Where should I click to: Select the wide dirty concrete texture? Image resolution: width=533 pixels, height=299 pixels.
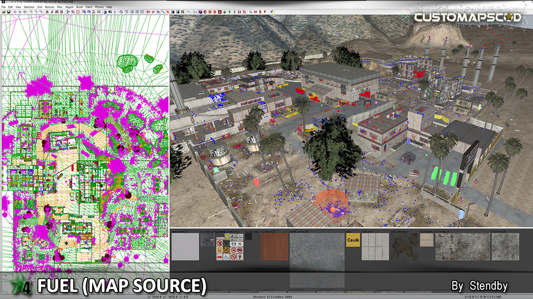point(463,247)
